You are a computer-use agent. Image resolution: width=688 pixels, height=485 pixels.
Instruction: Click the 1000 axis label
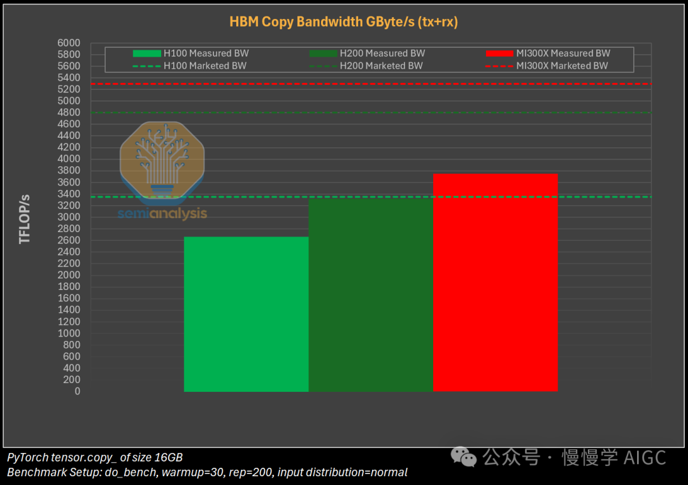pyautogui.click(x=69, y=333)
